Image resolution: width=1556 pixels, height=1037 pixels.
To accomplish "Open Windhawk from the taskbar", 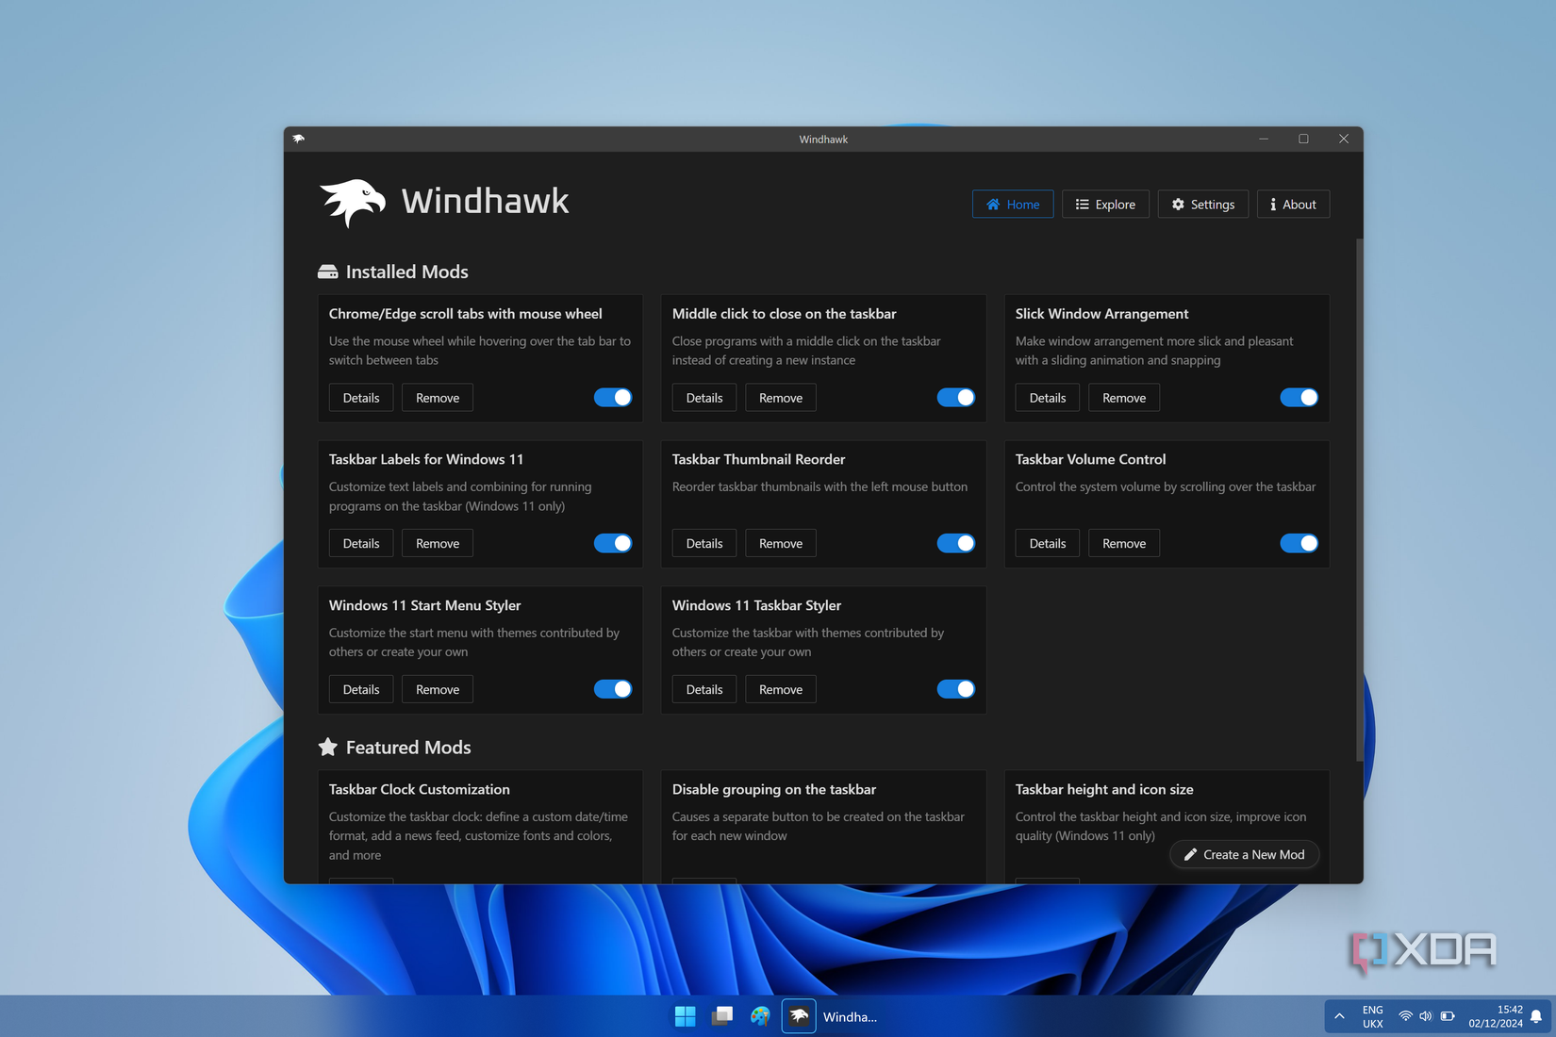I will [x=798, y=1016].
